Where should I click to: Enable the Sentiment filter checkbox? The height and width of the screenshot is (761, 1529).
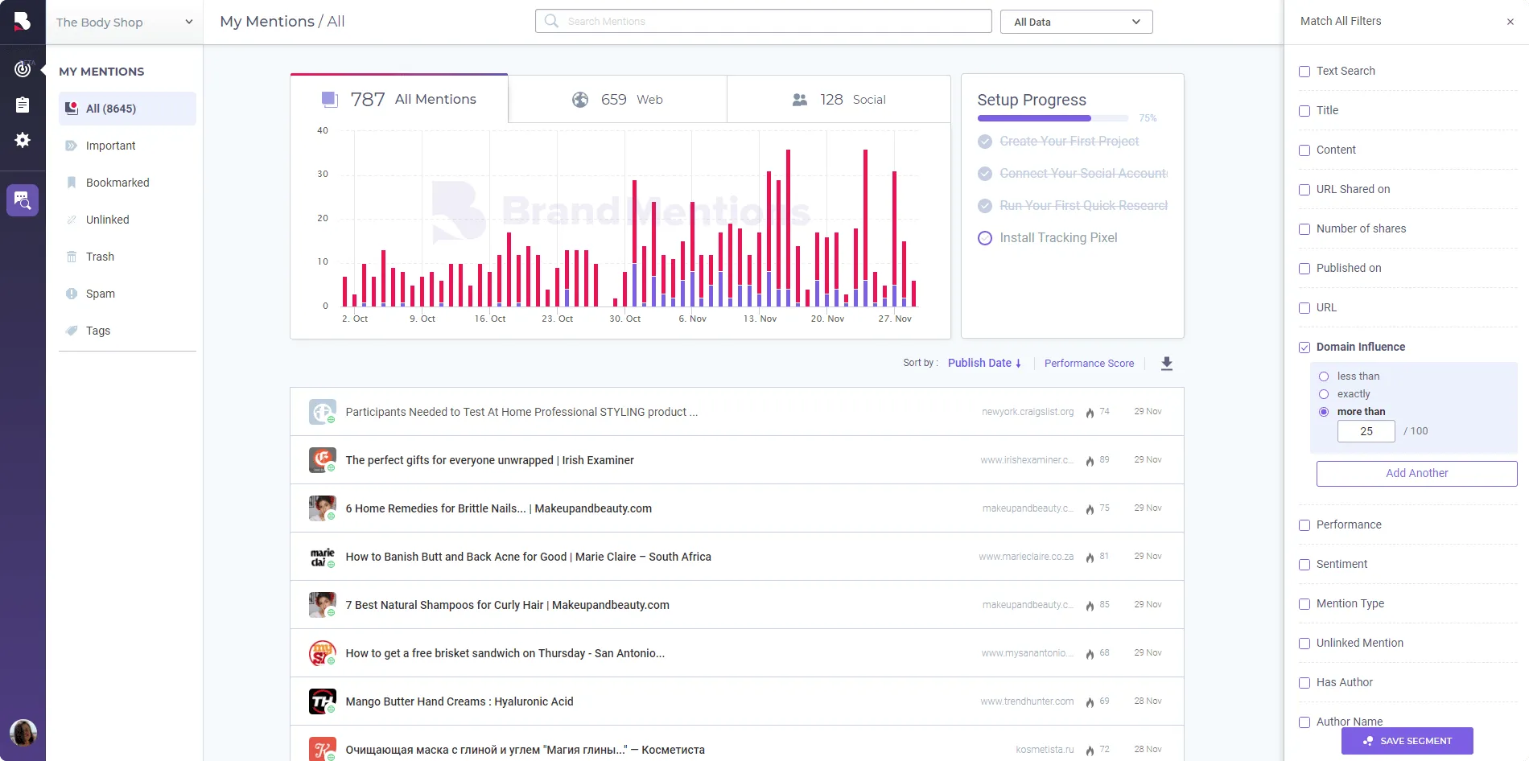1304,565
